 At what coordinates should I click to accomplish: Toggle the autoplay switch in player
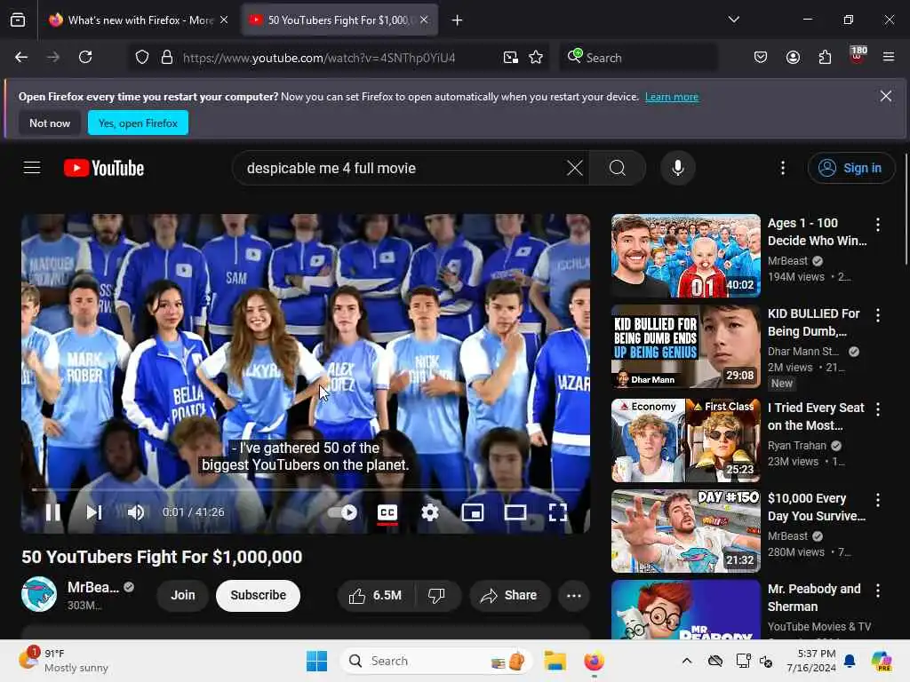click(x=342, y=512)
